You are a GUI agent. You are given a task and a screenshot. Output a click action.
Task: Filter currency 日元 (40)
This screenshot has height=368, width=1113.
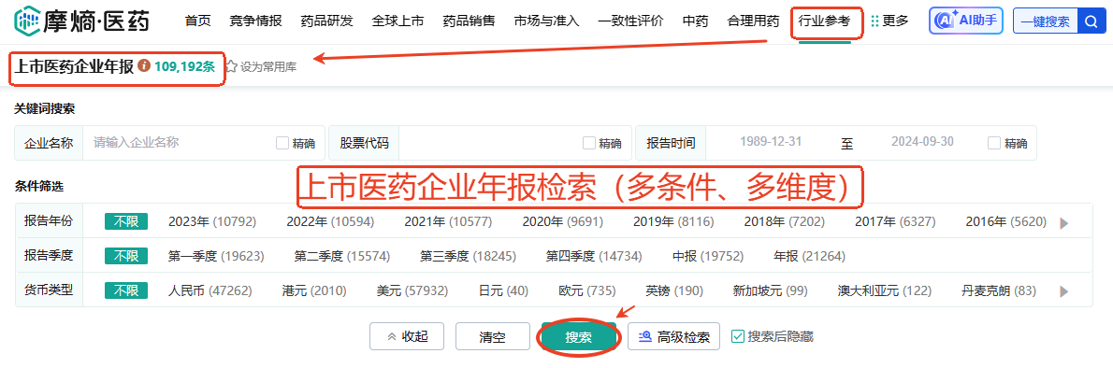point(503,290)
